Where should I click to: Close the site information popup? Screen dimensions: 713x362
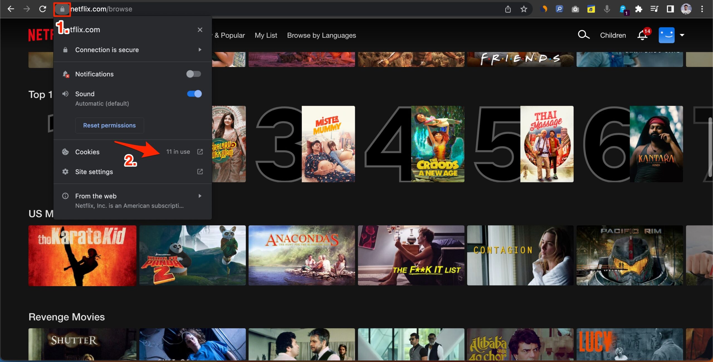click(200, 30)
